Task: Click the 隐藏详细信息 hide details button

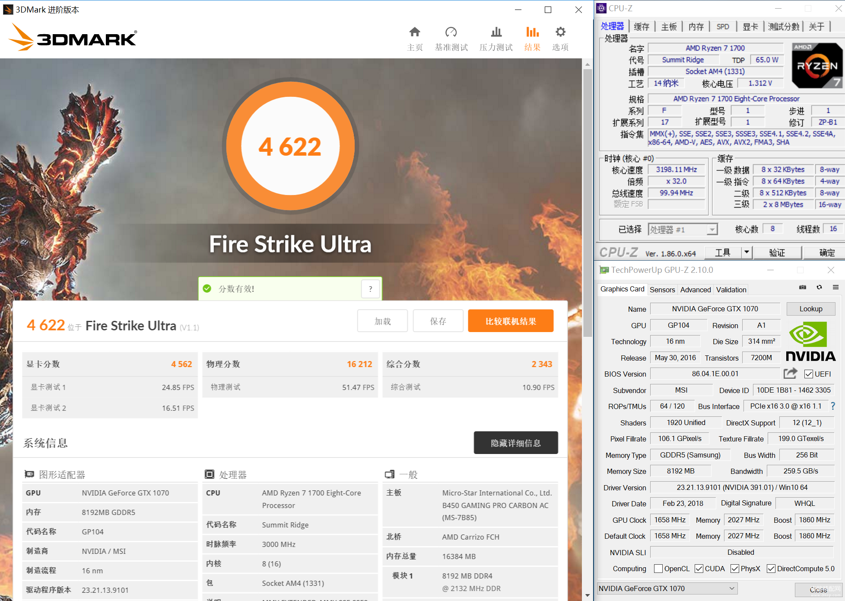Action: tap(516, 443)
